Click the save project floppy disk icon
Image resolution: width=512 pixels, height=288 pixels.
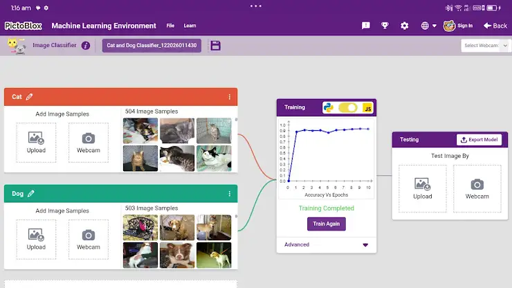(x=215, y=46)
